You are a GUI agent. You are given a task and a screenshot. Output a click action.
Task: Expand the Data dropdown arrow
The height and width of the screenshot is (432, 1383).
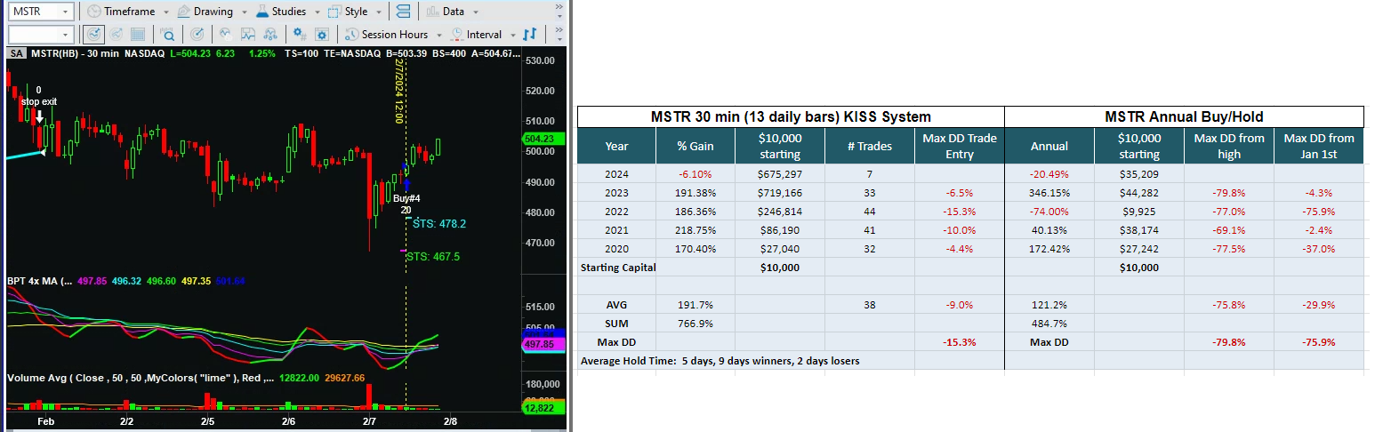(476, 12)
